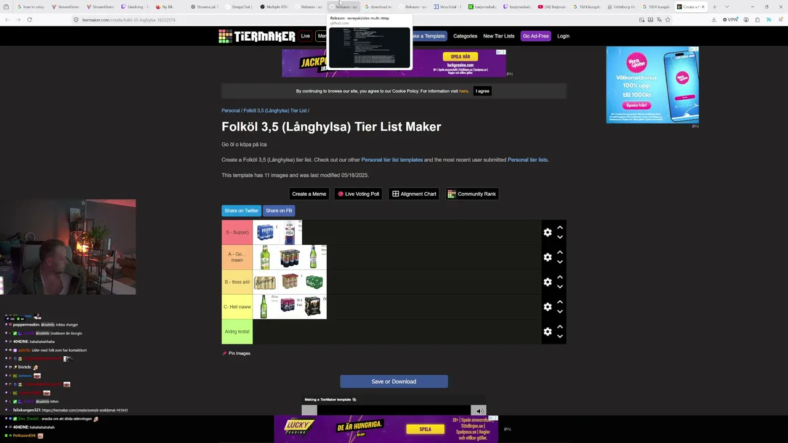Screen dimensions: 788x443
Task: Click the VPN button in browser toolbar
Action: point(731,20)
